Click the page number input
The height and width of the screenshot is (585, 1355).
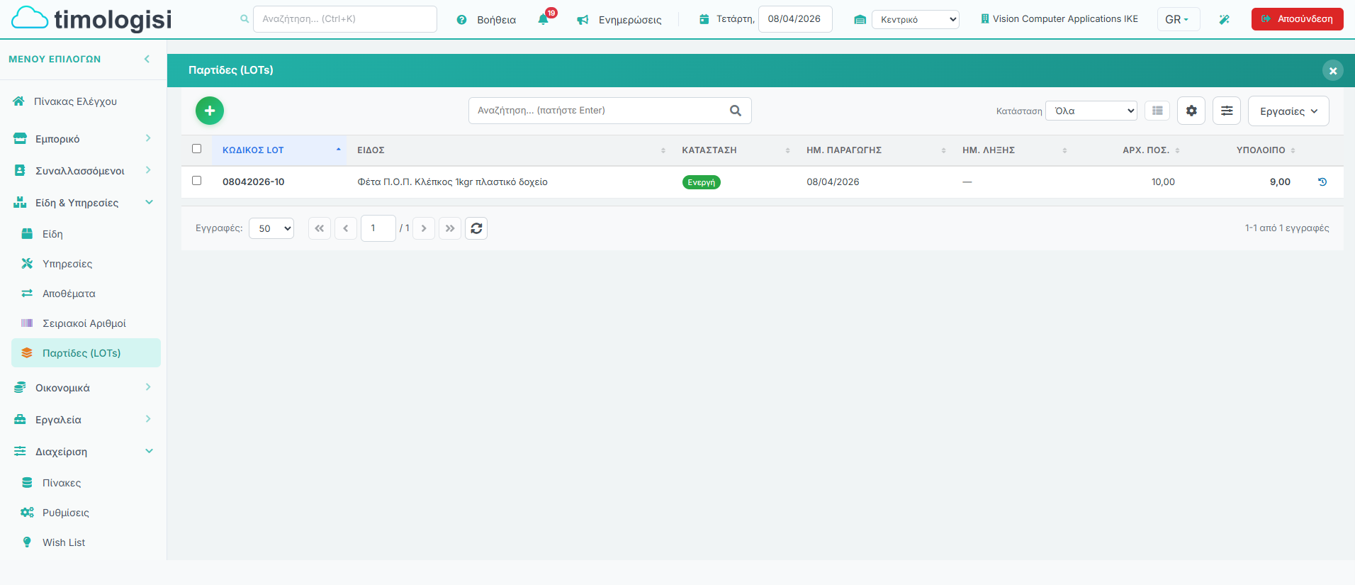click(x=378, y=228)
